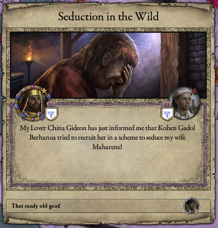The height and width of the screenshot is (228, 218).
Task: Click the top purple gem on ruler's frame
Action: (x=33, y=87)
